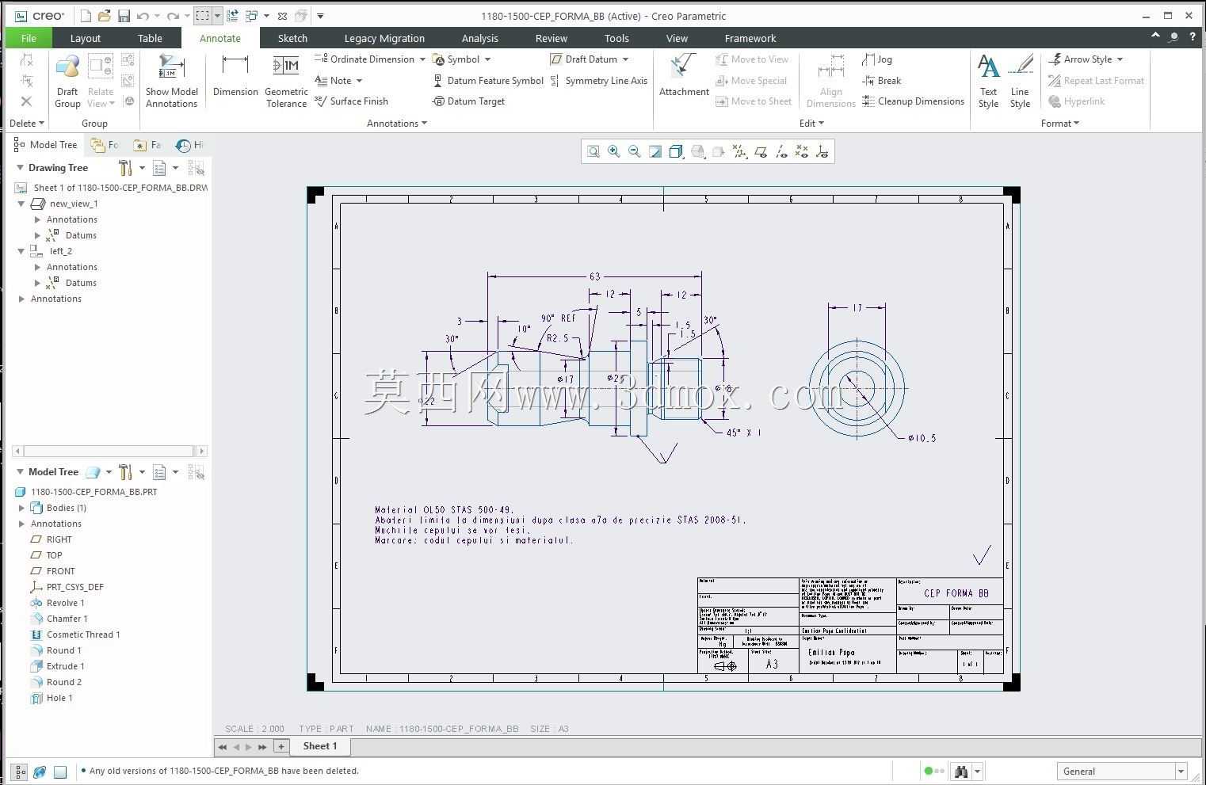The image size is (1206, 785).
Task: Add a Symmetry Line Axis
Action: click(598, 81)
